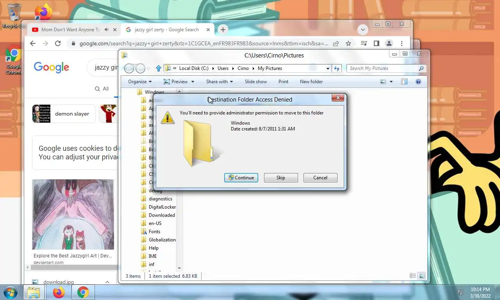The image size is (500, 300).
Task: Select My Pictures in the breadcrumb
Action: 270,68
